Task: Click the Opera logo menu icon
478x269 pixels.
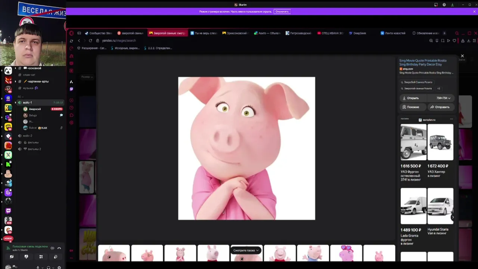Action: [x=71, y=33]
